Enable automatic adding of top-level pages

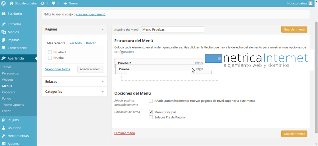pyautogui.click(x=151, y=101)
